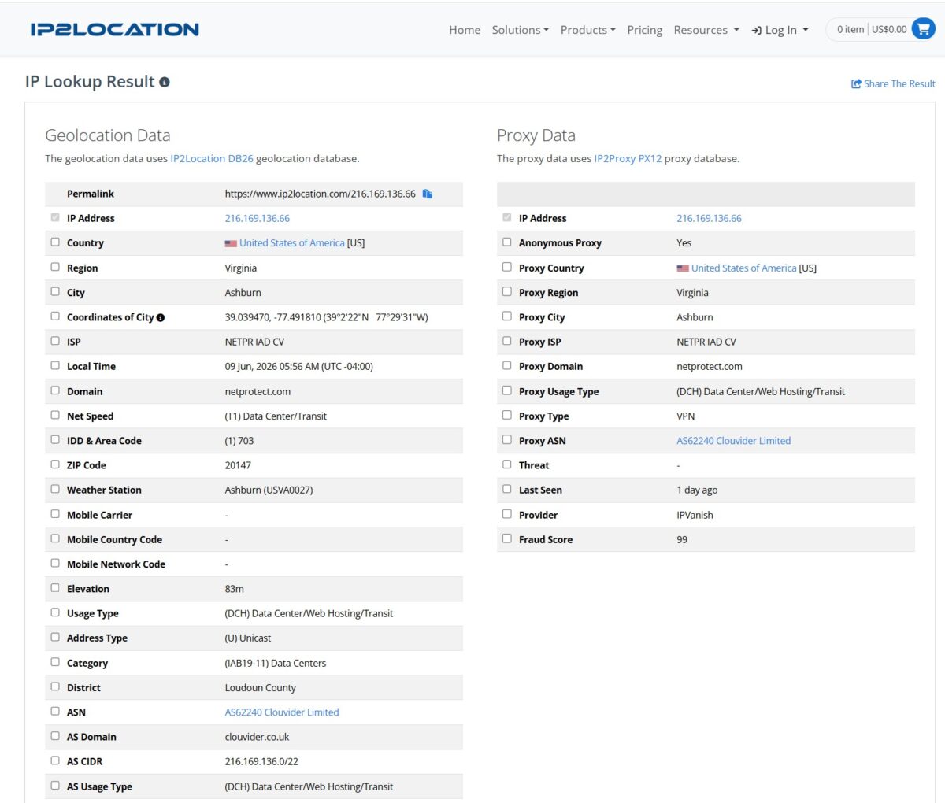Click the info icon next to Coordinates of City
This screenshot has height=803, width=945.
(x=161, y=317)
